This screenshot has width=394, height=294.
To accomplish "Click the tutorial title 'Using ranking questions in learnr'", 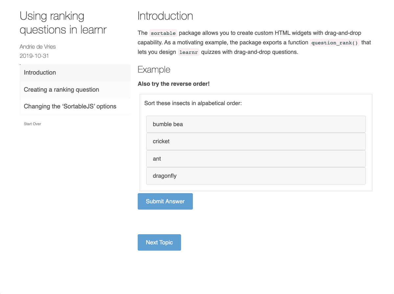I will 63,23.
